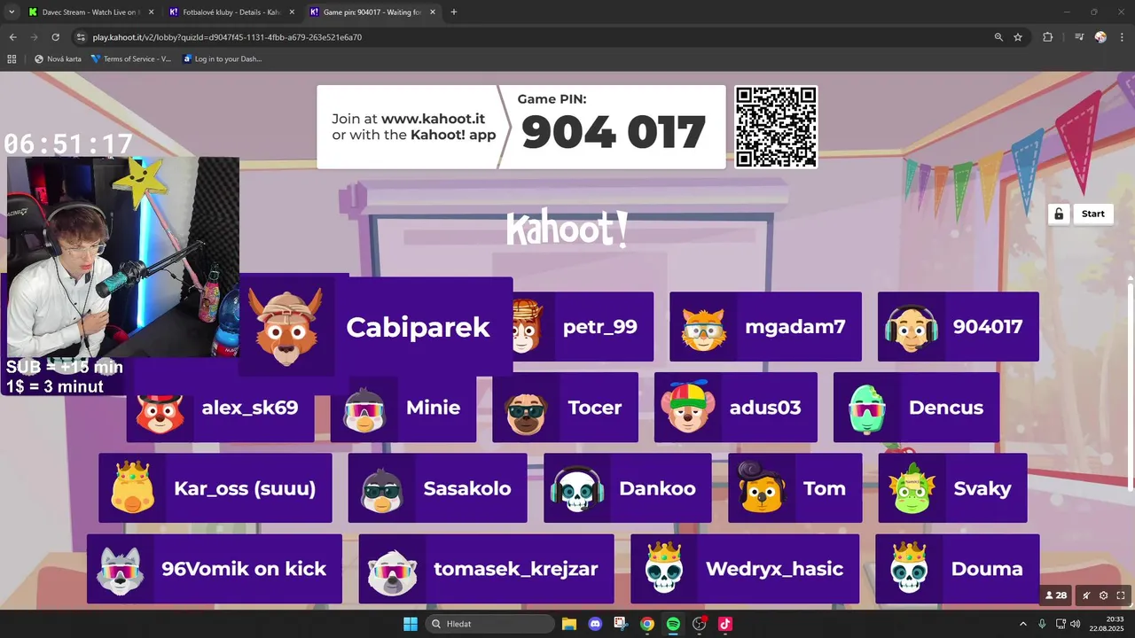Click player 904017's headphone avatar
Image resolution: width=1135 pixels, height=638 pixels.
point(912,327)
